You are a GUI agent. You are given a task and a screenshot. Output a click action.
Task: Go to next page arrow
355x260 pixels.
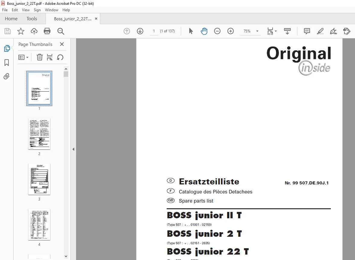coord(140,31)
